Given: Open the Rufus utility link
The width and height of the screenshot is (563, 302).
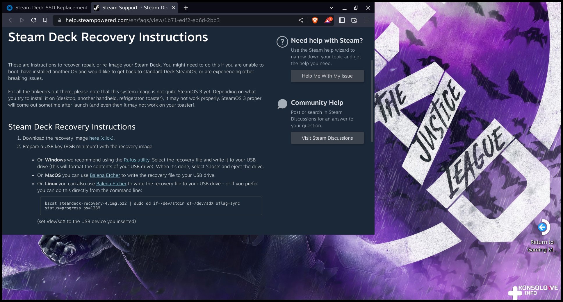Looking at the screenshot, I should tap(136, 160).
